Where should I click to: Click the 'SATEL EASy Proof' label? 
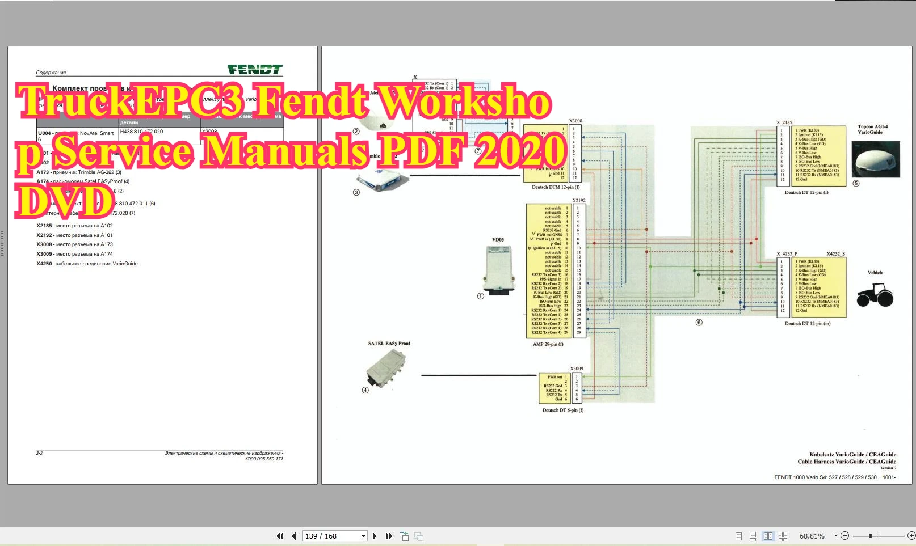click(389, 344)
